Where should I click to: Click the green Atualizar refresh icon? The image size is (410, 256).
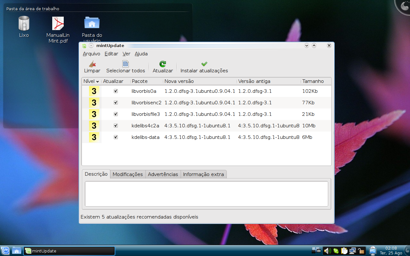[163, 64]
